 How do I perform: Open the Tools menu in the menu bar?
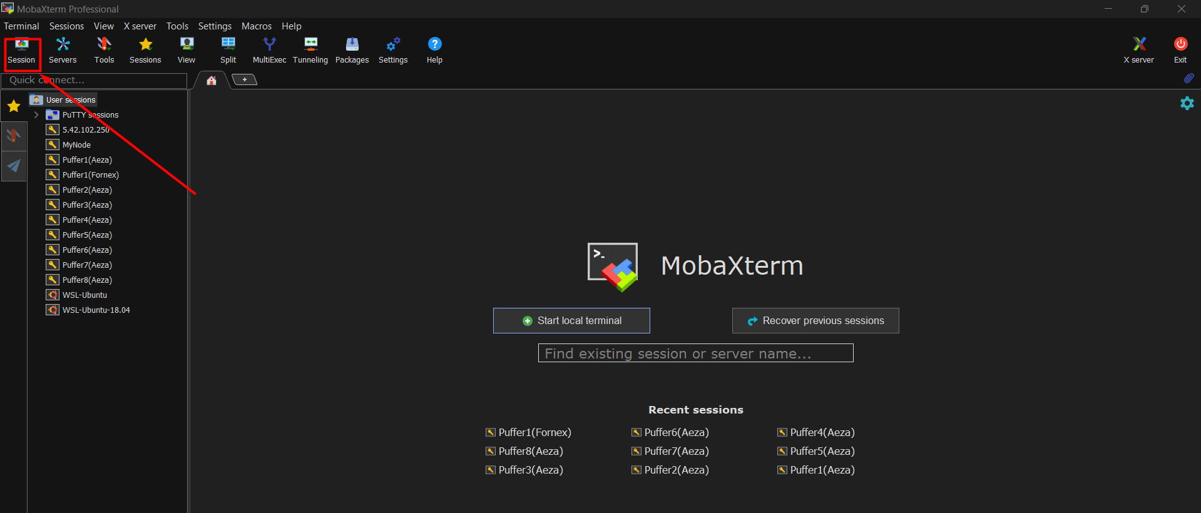[177, 26]
